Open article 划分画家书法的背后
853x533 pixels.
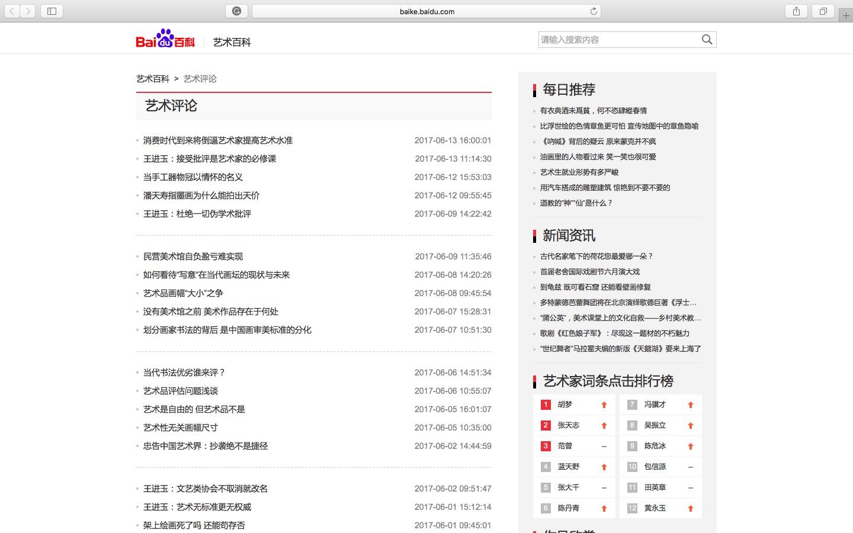227,330
